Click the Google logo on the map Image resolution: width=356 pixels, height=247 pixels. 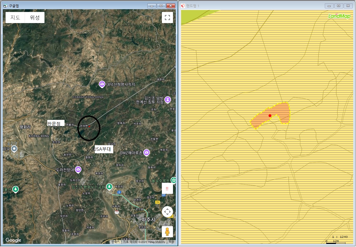13,240
